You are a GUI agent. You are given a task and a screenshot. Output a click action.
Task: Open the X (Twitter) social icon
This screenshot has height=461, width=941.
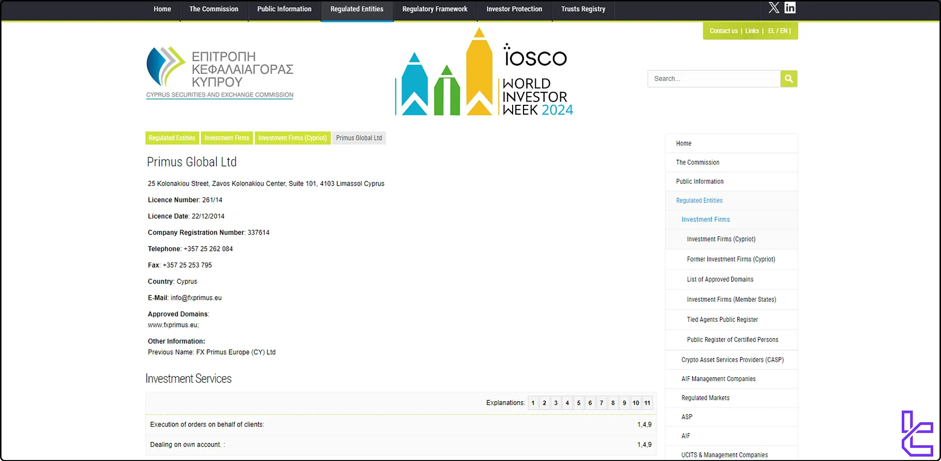click(774, 7)
